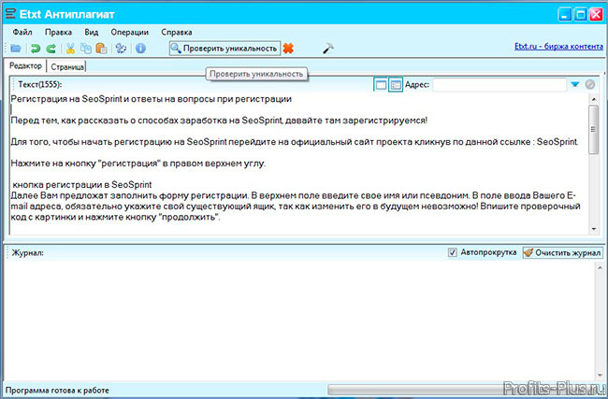The width and height of the screenshot is (608, 399).
Task: Switch to single-pane view icon near Адрес
Action: pos(381,84)
